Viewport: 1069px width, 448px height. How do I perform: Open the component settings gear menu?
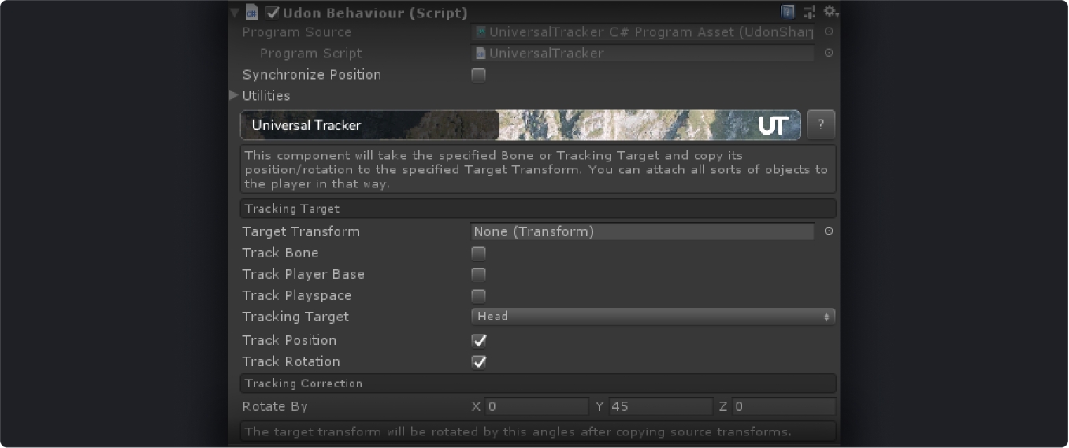point(830,12)
